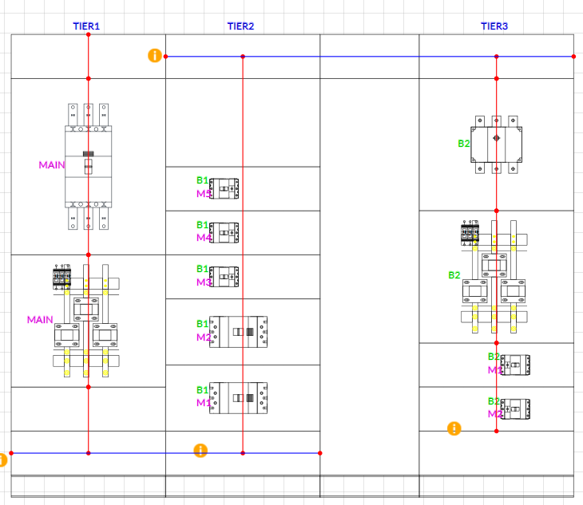Screen dimensions: 583x505
Task: Select the MAIN label beside the TIER1 breaker
Action: tap(51, 165)
